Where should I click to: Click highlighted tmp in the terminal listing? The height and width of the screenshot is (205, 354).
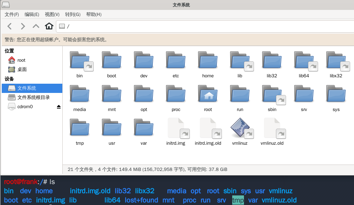tap(238, 200)
